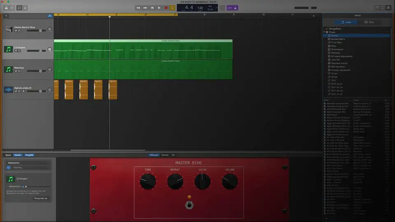Mute the LD Ampere track
The height and width of the screenshot is (222, 395).
16,51
